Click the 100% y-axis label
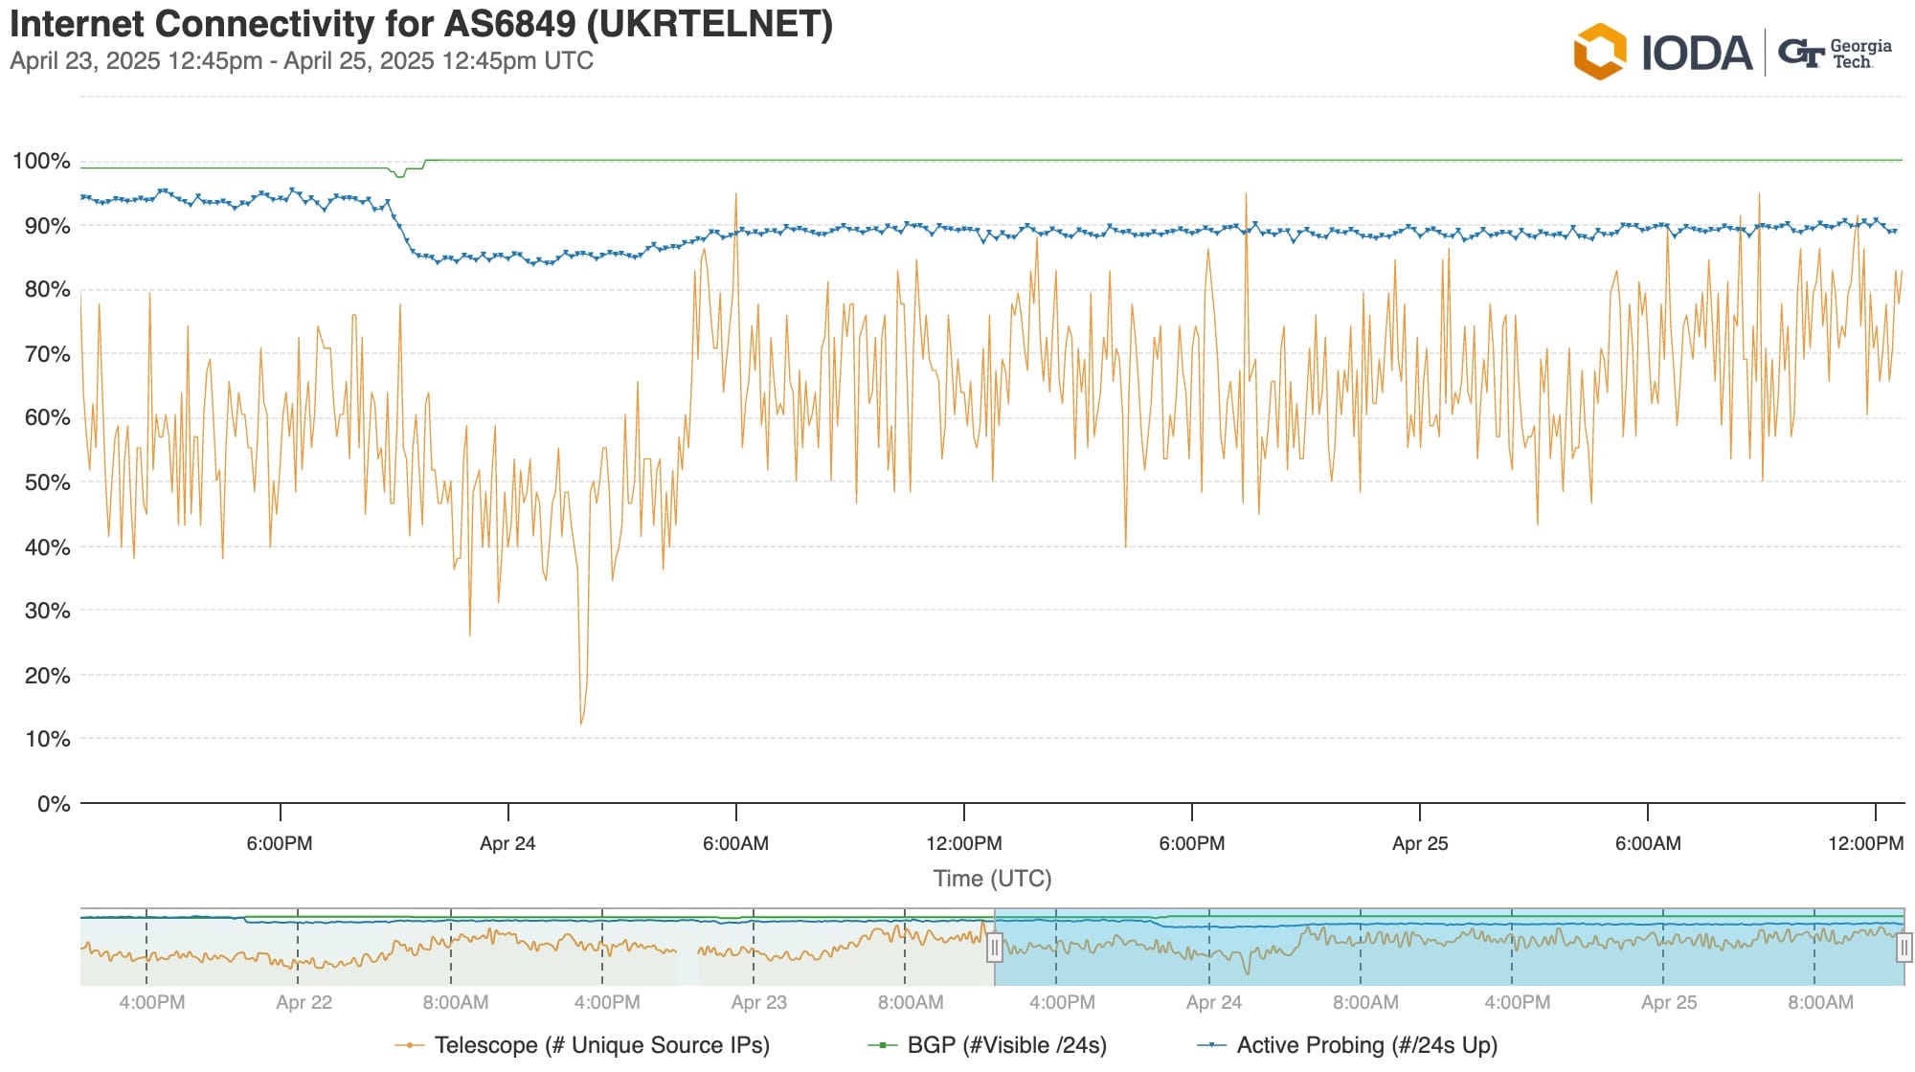The width and height of the screenshot is (1915, 1072). click(x=41, y=161)
